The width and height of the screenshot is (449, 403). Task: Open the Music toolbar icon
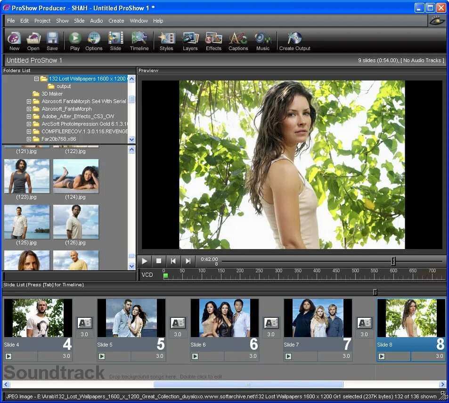(x=262, y=38)
